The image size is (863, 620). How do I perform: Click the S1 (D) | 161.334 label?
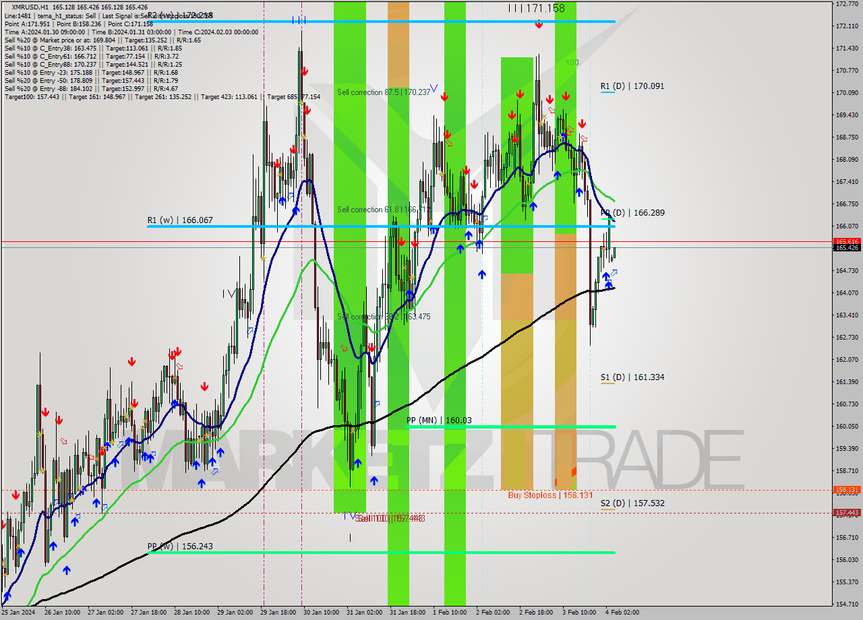point(632,377)
